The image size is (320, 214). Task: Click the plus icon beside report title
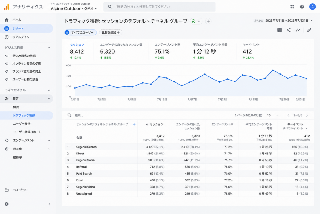(208, 21)
